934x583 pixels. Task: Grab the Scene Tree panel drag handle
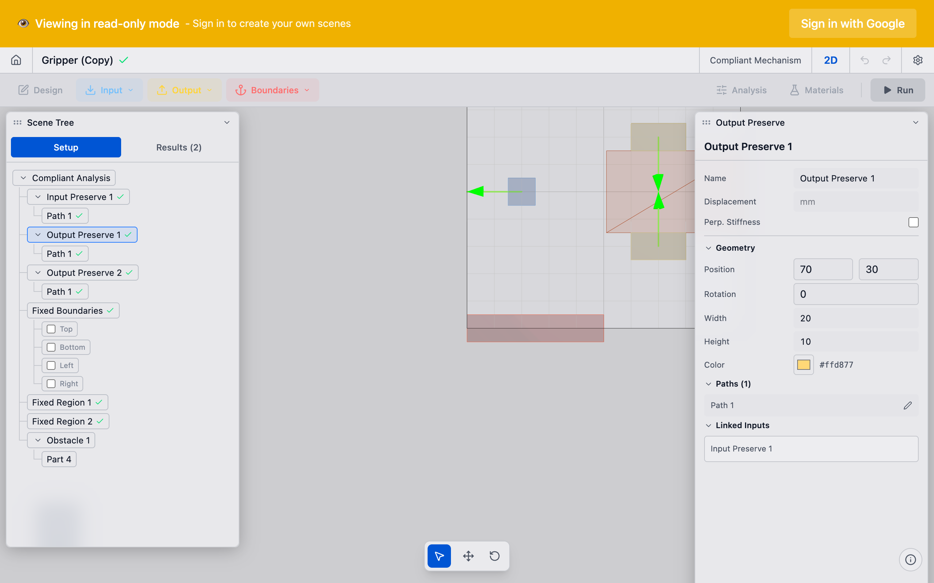(18, 123)
